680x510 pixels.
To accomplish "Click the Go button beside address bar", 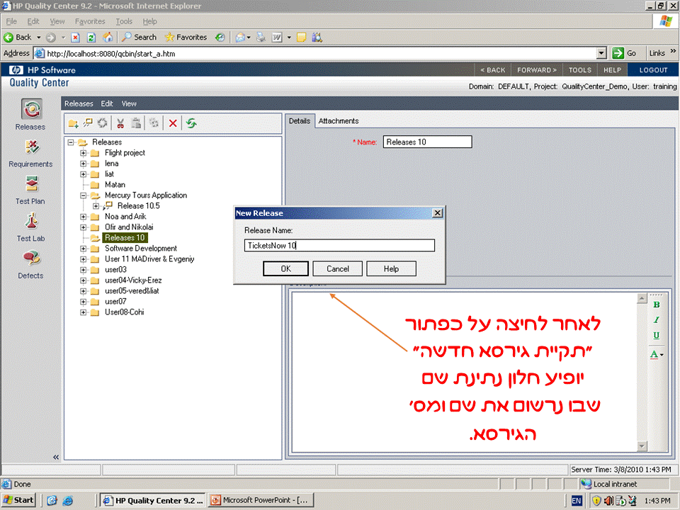I will click(624, 53).
